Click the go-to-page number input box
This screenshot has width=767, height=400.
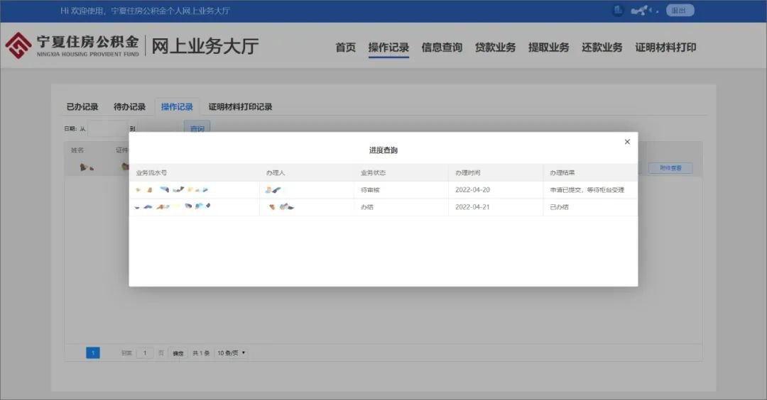[x=145, y=353]
